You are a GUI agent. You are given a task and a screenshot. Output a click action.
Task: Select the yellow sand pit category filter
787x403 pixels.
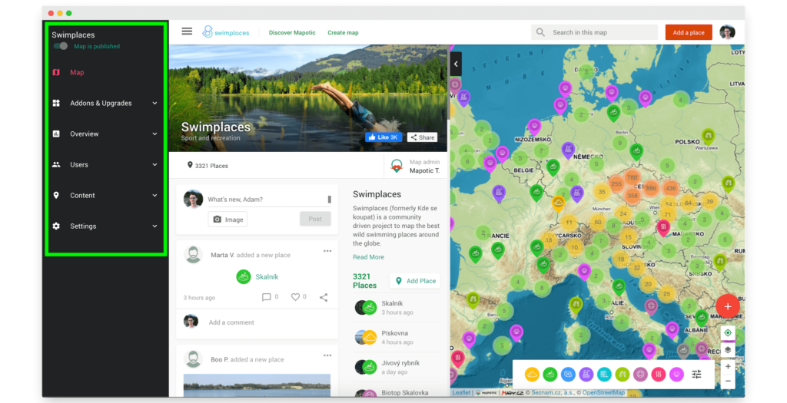[x=532, y=374]
